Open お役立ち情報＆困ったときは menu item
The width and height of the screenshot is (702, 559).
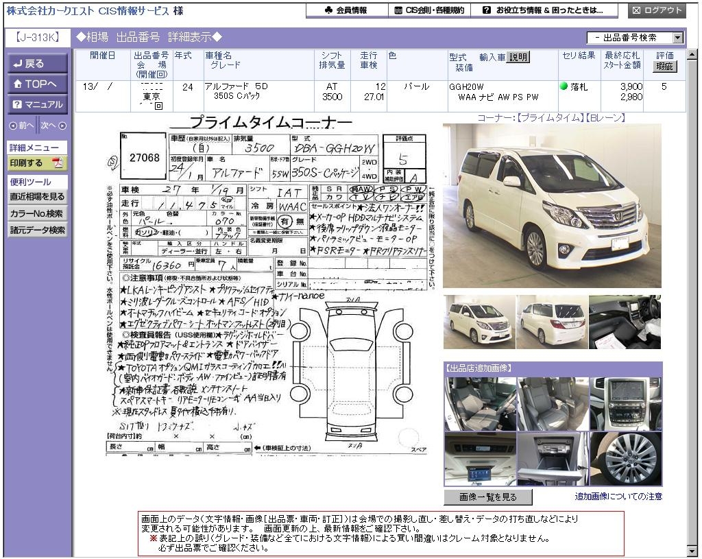(x=544, y=10)
